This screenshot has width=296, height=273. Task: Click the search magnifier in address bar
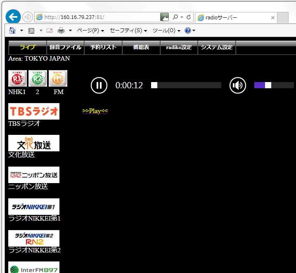point(175,17)
